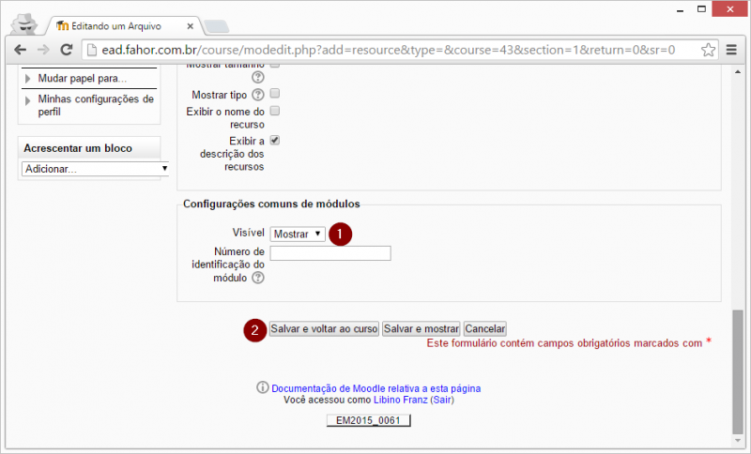Click info icon beside Moodle documentation link

click(x=263, y=387)
